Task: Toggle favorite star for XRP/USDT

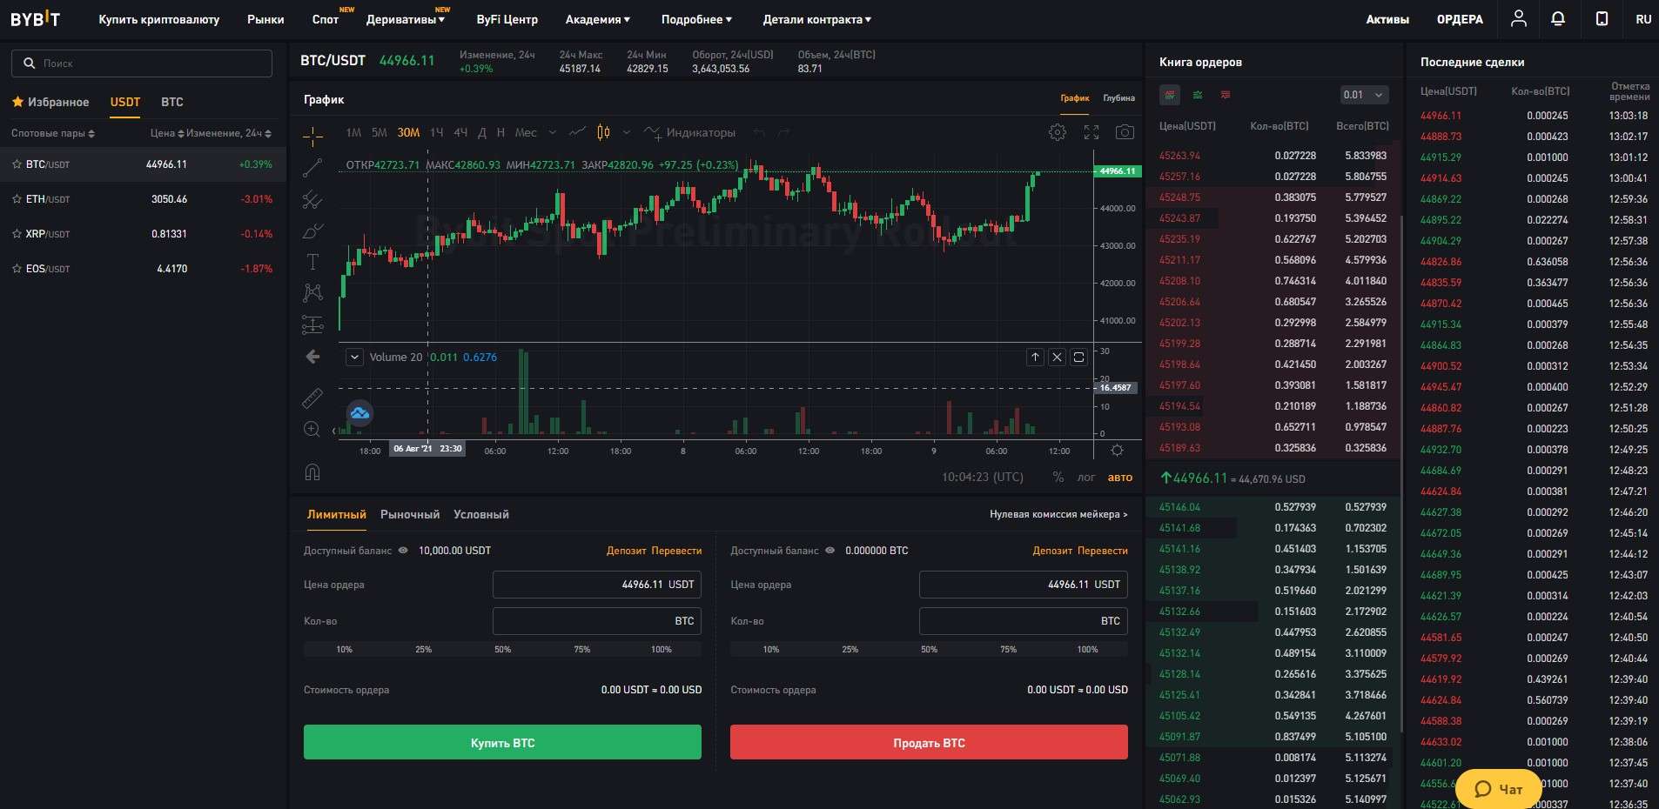Action: click(x=17, y=234)
